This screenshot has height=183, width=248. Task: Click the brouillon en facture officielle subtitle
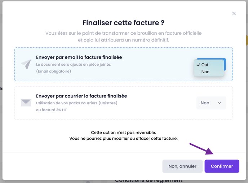tap(124, 36)
